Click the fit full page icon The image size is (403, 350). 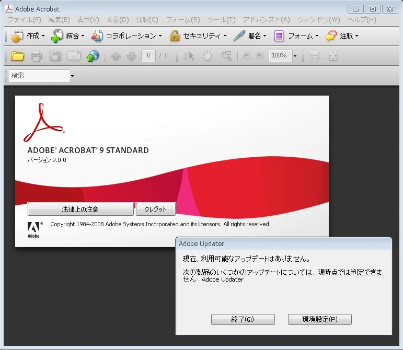pos(333,56)
